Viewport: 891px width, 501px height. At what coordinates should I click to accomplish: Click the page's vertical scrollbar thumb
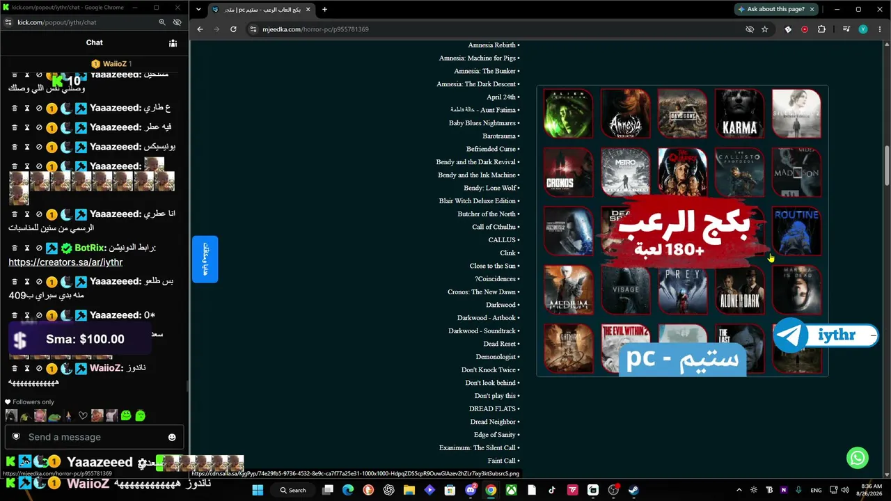[x=887, y=165]
